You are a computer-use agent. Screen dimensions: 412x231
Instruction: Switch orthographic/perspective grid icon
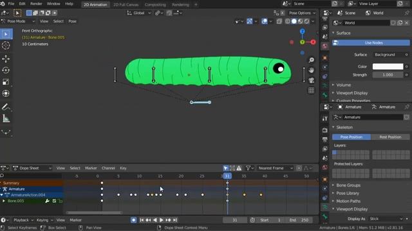(x=312, y=90)
